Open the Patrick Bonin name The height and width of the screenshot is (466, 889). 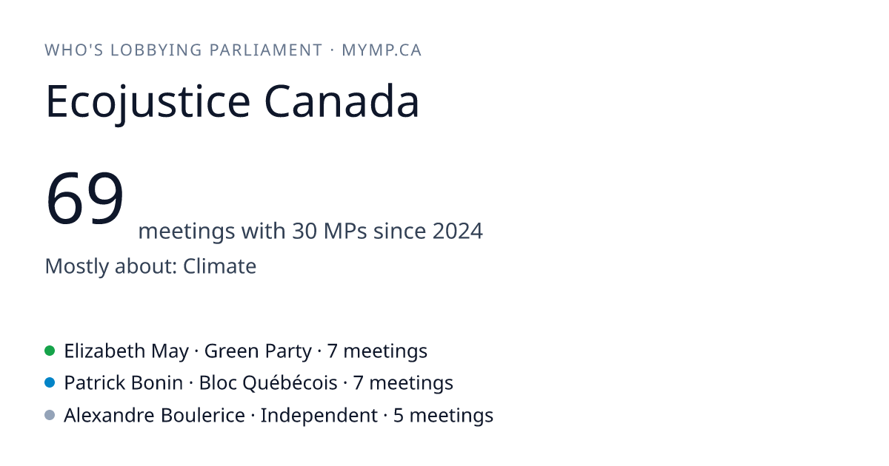[x=124, y=383]
